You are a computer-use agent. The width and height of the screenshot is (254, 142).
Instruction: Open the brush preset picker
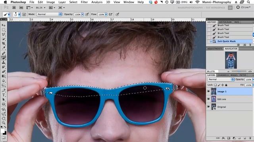(x=17, y=14)
